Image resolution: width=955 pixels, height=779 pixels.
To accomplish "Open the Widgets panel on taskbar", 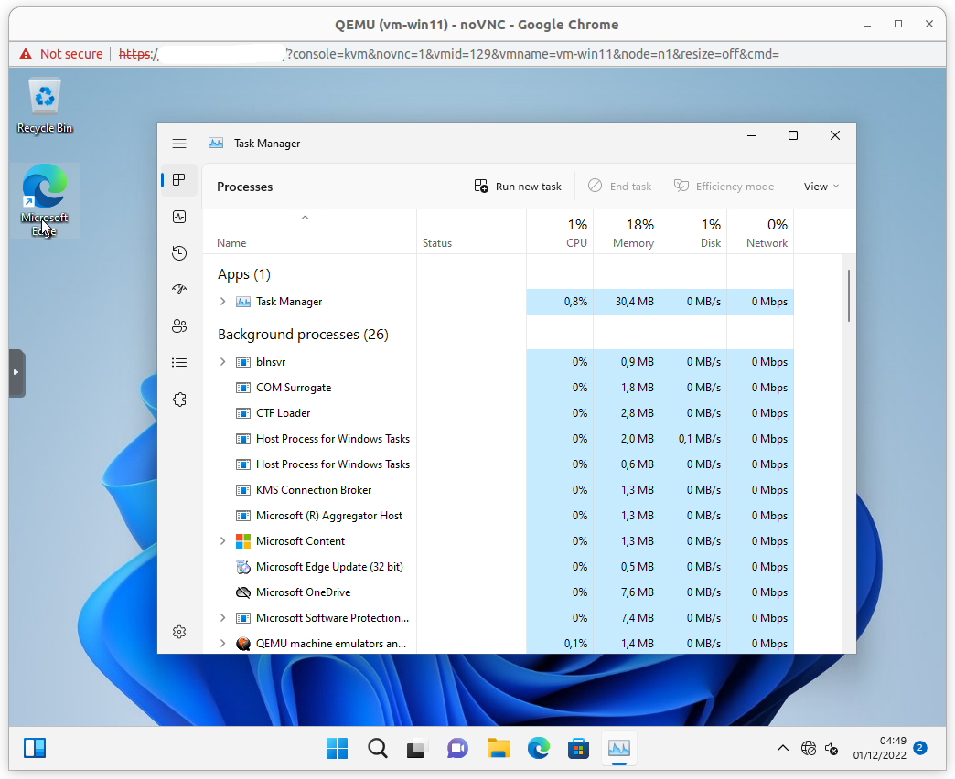I will pyautogui.click(x=35, y=748).
